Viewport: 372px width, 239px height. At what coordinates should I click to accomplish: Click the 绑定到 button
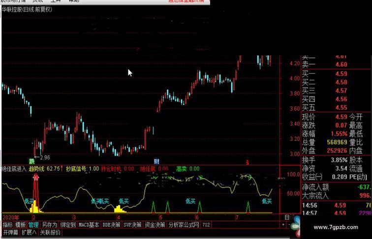(x=68, y=225)
